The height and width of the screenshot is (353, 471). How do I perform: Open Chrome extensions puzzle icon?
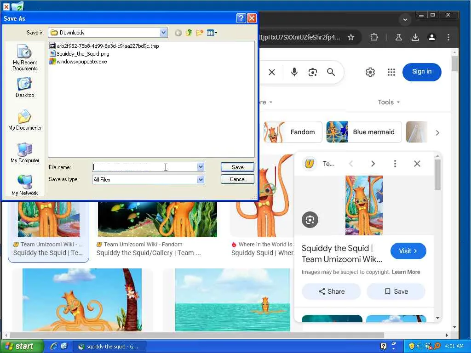(374, 37)
